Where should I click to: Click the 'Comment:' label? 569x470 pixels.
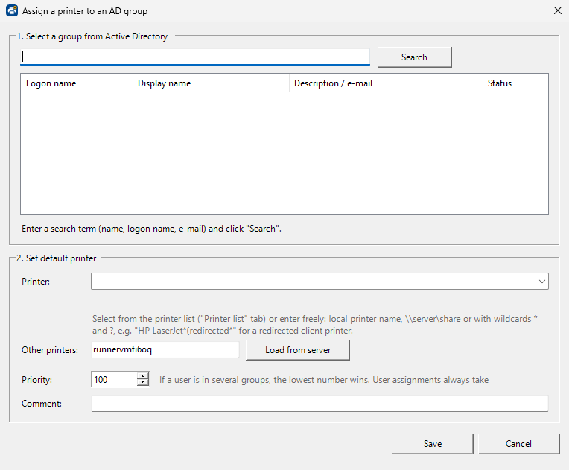(42, 404)
